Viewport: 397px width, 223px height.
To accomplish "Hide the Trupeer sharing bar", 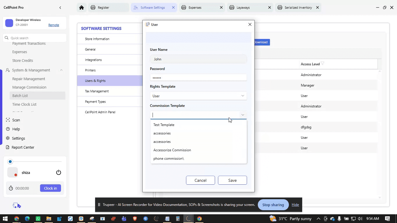I will click(295, 205).
